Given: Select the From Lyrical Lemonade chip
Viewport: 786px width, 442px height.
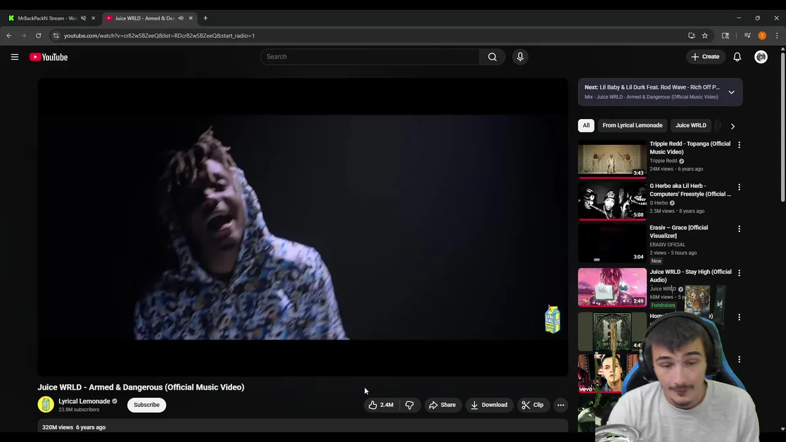Looking at the screenshot, I should 632,125.
